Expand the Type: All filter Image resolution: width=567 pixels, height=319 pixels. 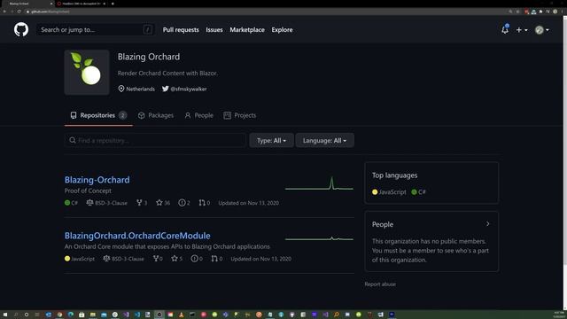[272, 140]
